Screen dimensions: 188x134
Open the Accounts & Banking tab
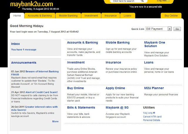tap(40, 16)
